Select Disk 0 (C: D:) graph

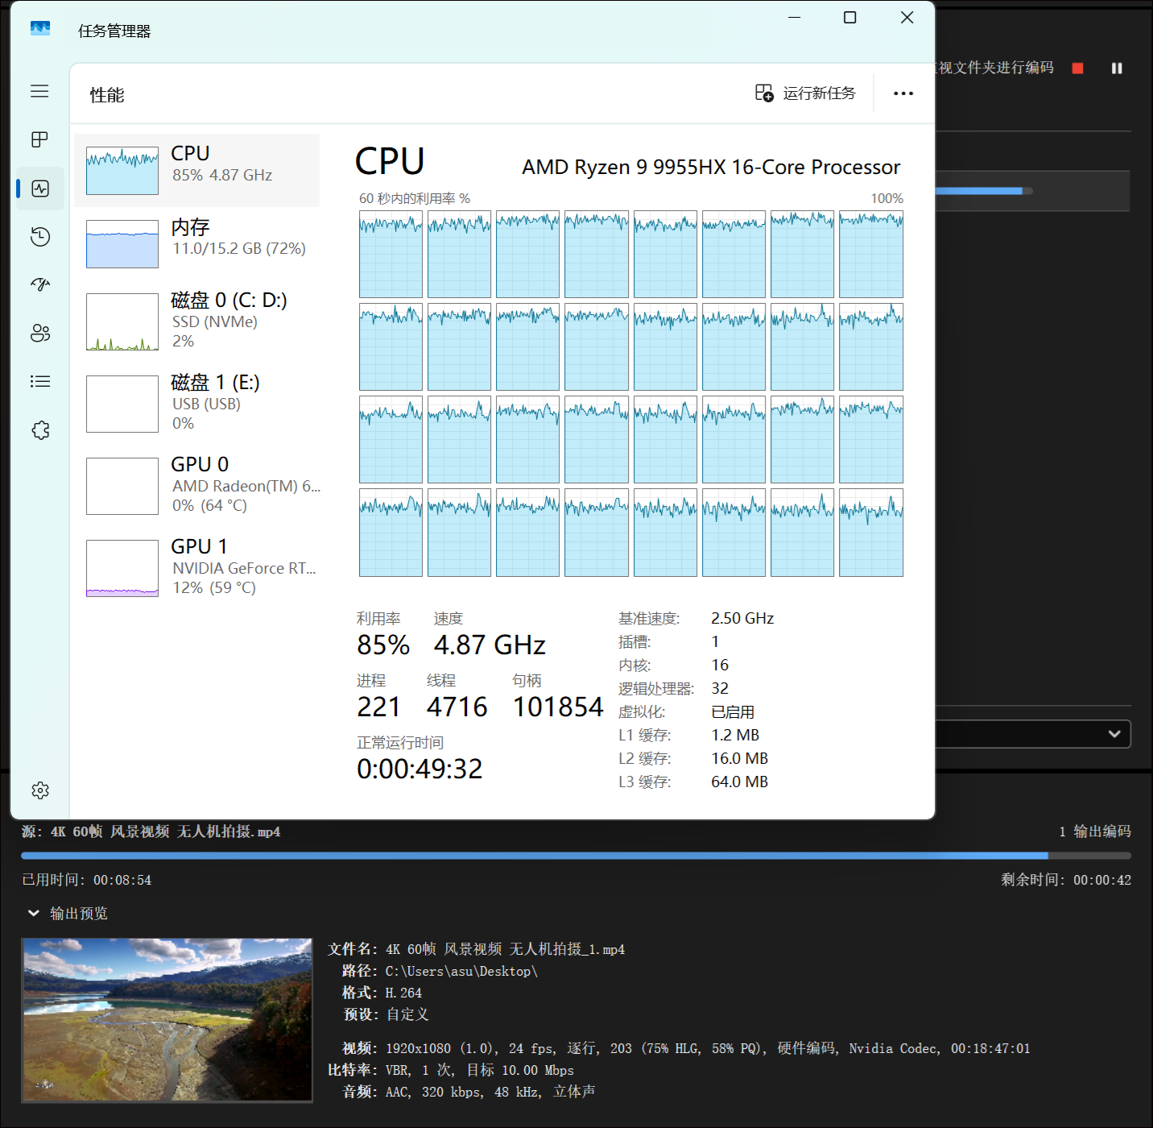[122, 321]
